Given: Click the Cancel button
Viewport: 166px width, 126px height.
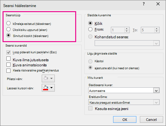Looking at the screenshot, I should click(151, 120).
